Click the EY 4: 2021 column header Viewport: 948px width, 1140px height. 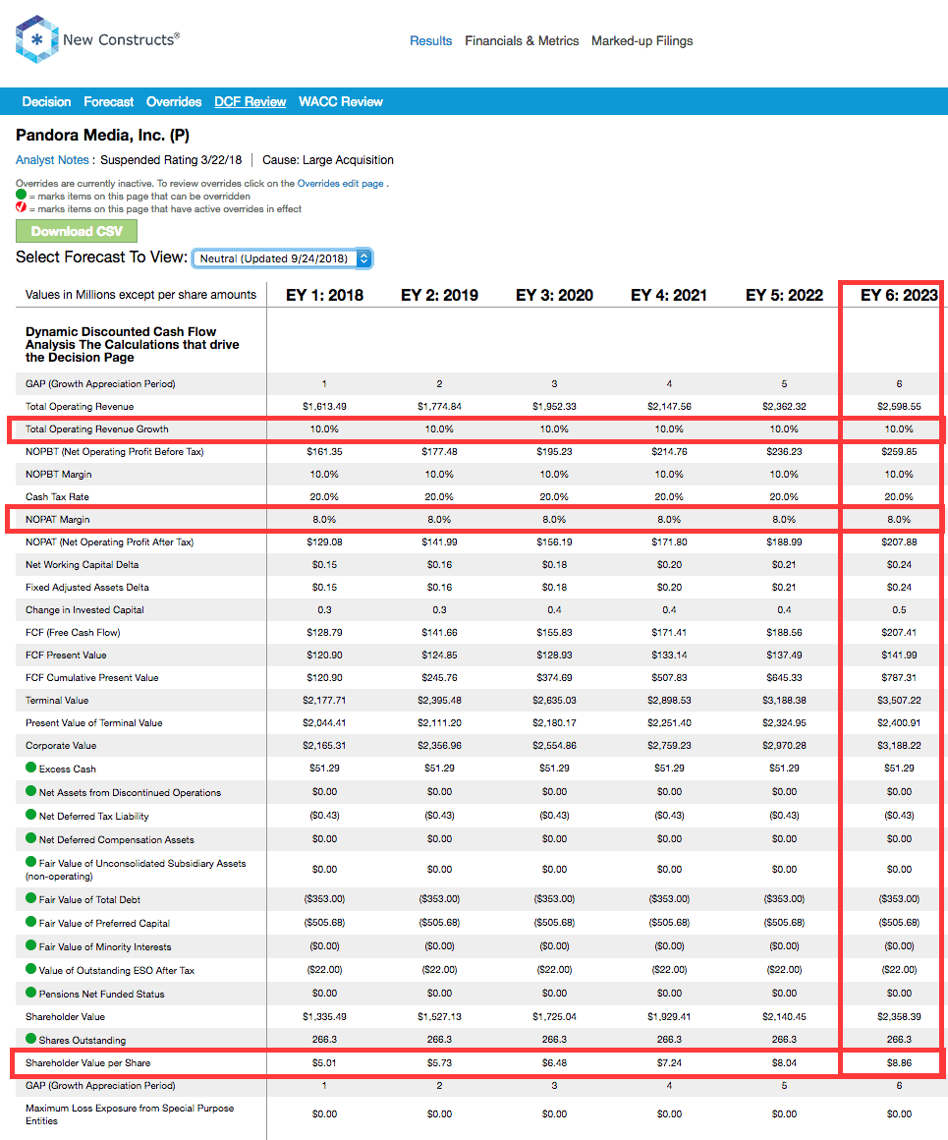(669, 295)
